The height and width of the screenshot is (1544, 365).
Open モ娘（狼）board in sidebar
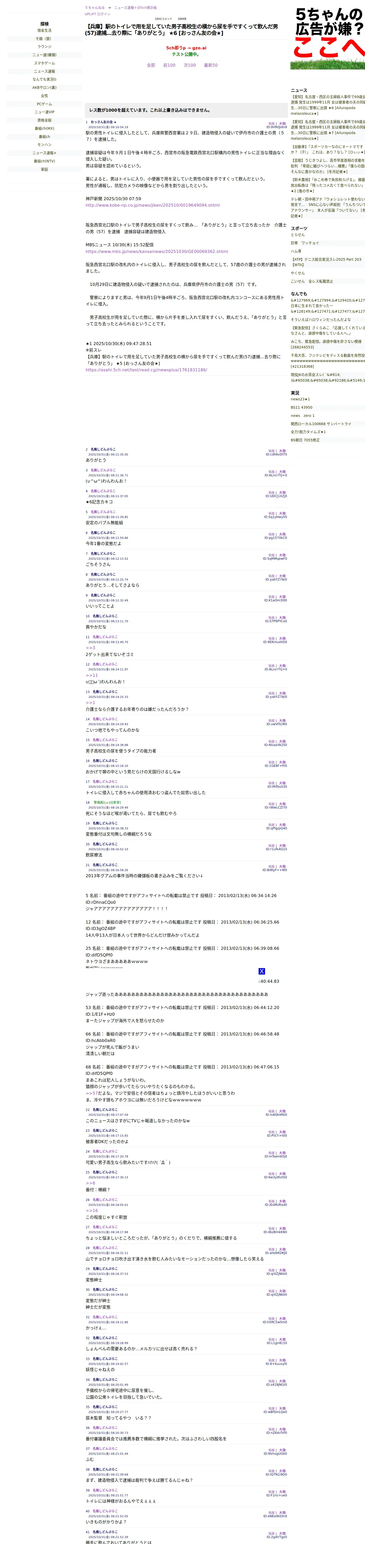(44, 38)
